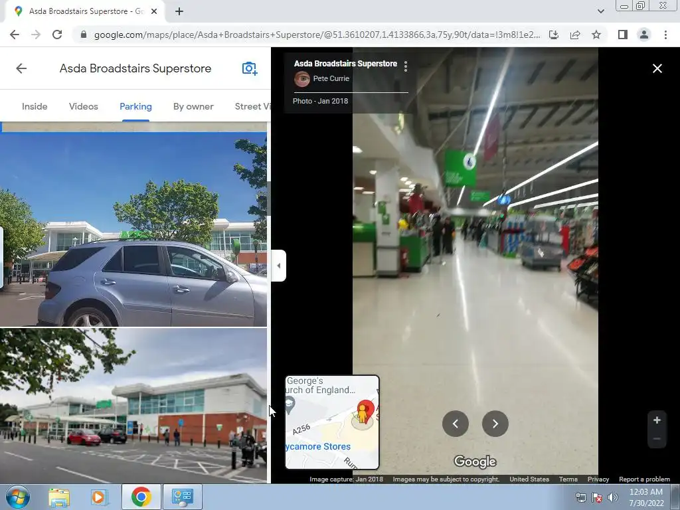Screen dimensions: 680x510
Task: Zoom out of the photo
Action: pos(657,439)
